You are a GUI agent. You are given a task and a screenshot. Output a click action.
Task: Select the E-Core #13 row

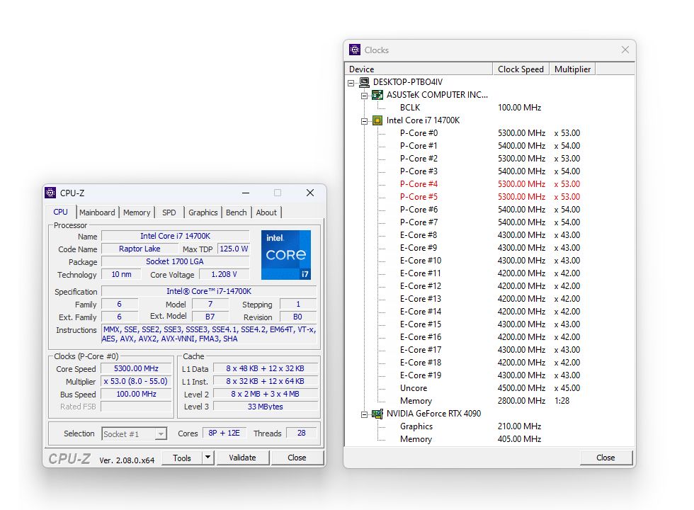click(x=489, y=299)
